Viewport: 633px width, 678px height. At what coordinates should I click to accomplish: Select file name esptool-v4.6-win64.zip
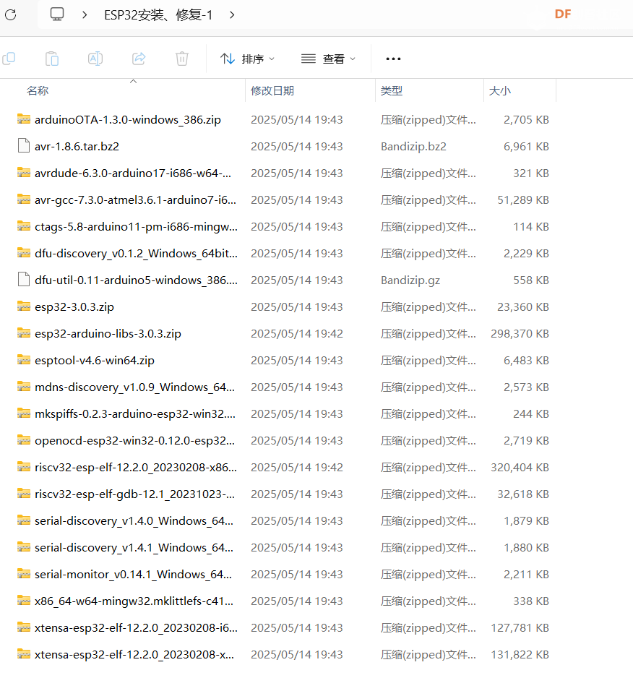pyautogui.click(x=94, y=361)
